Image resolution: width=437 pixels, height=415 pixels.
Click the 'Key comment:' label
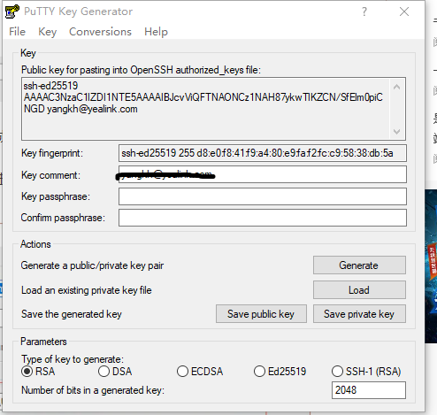click(x=50, y=175)
